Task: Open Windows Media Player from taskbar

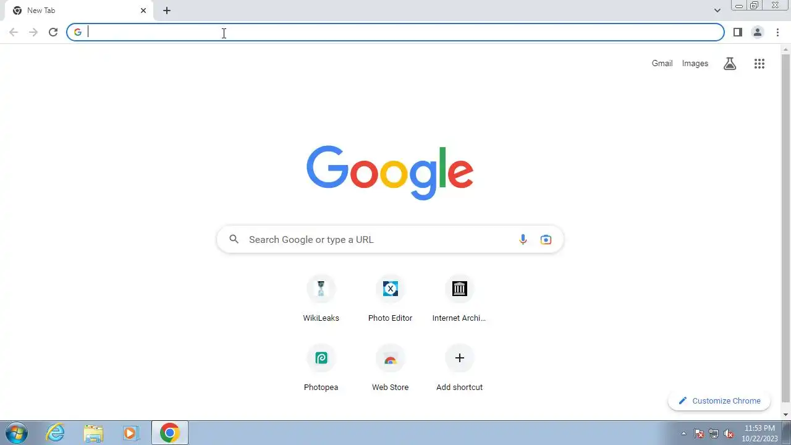Action: [130, 433]
